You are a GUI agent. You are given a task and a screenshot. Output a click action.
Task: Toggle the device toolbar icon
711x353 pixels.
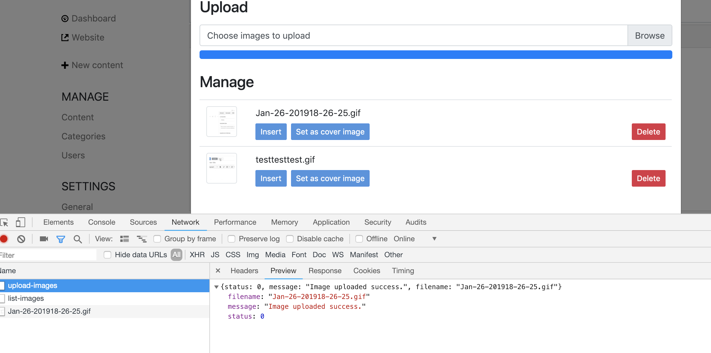pyautogui.click(x=20, y=222)
